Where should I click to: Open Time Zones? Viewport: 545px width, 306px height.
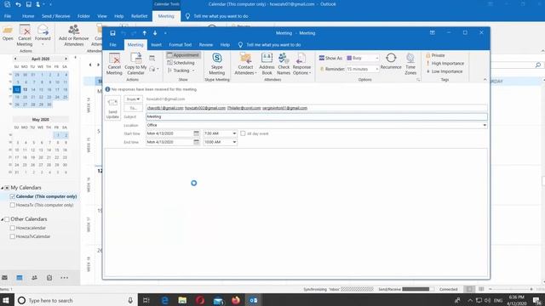click(410, 64)
